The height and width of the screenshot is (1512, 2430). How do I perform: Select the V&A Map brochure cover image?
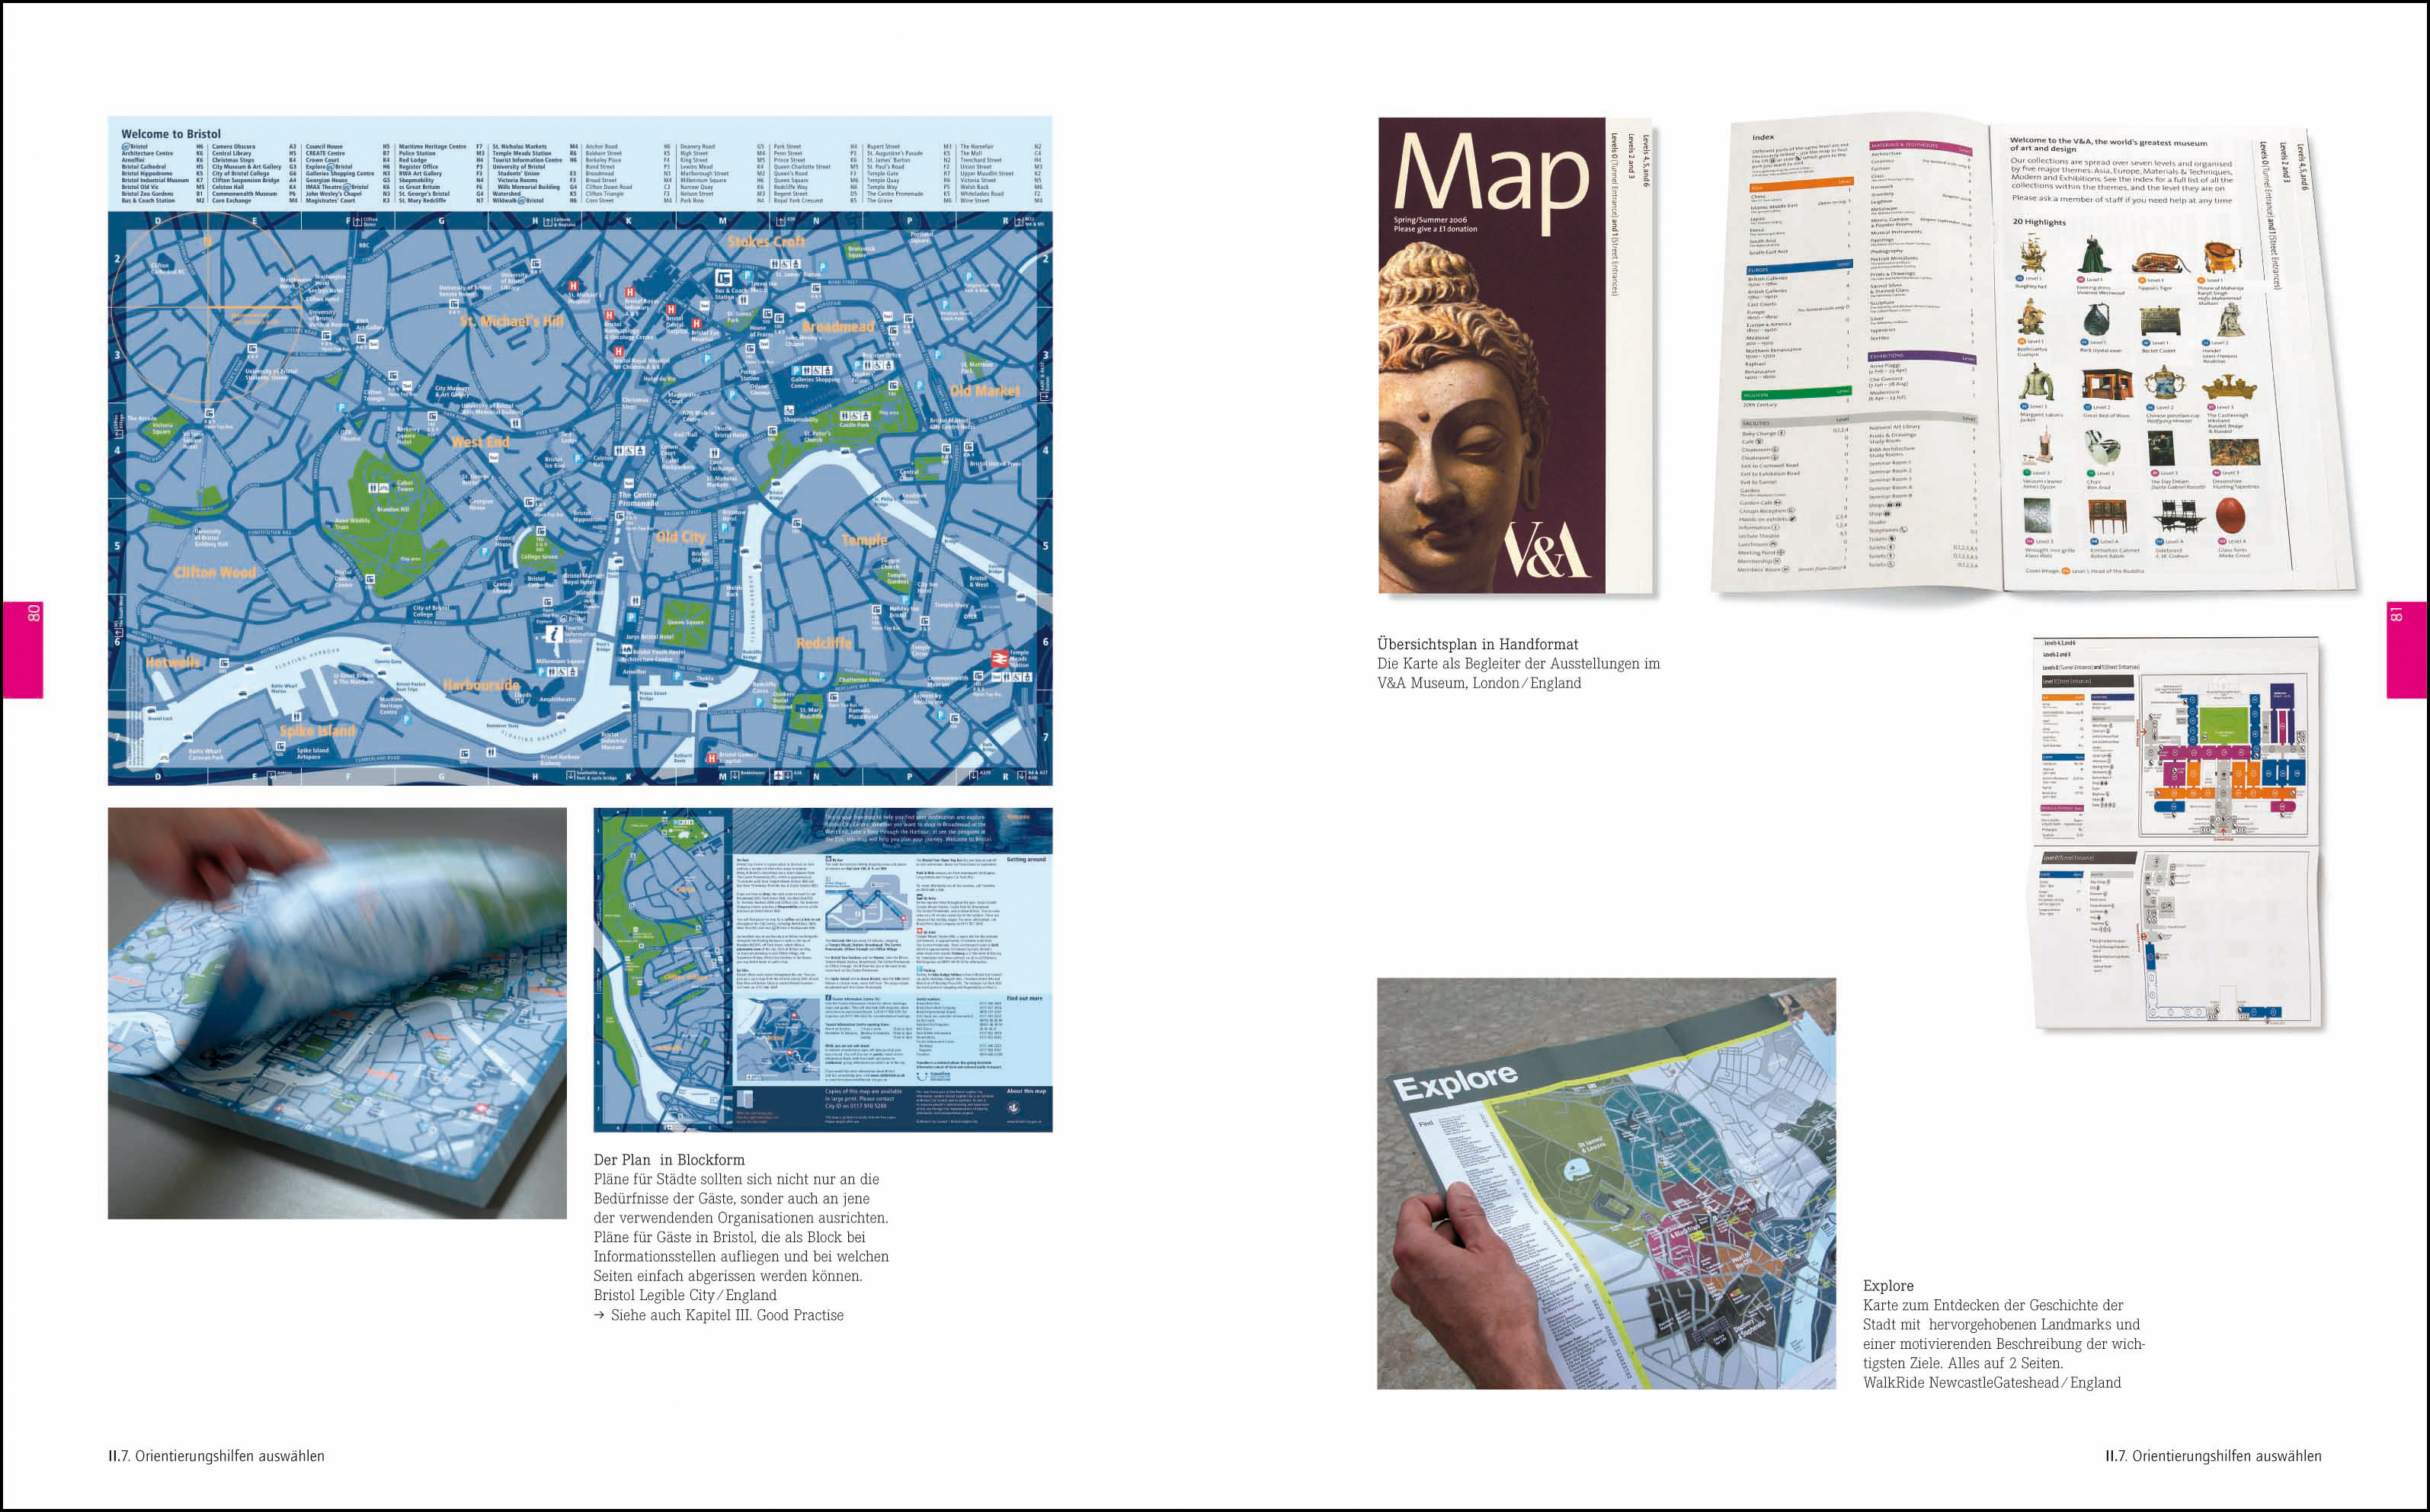coord(1514,356)
